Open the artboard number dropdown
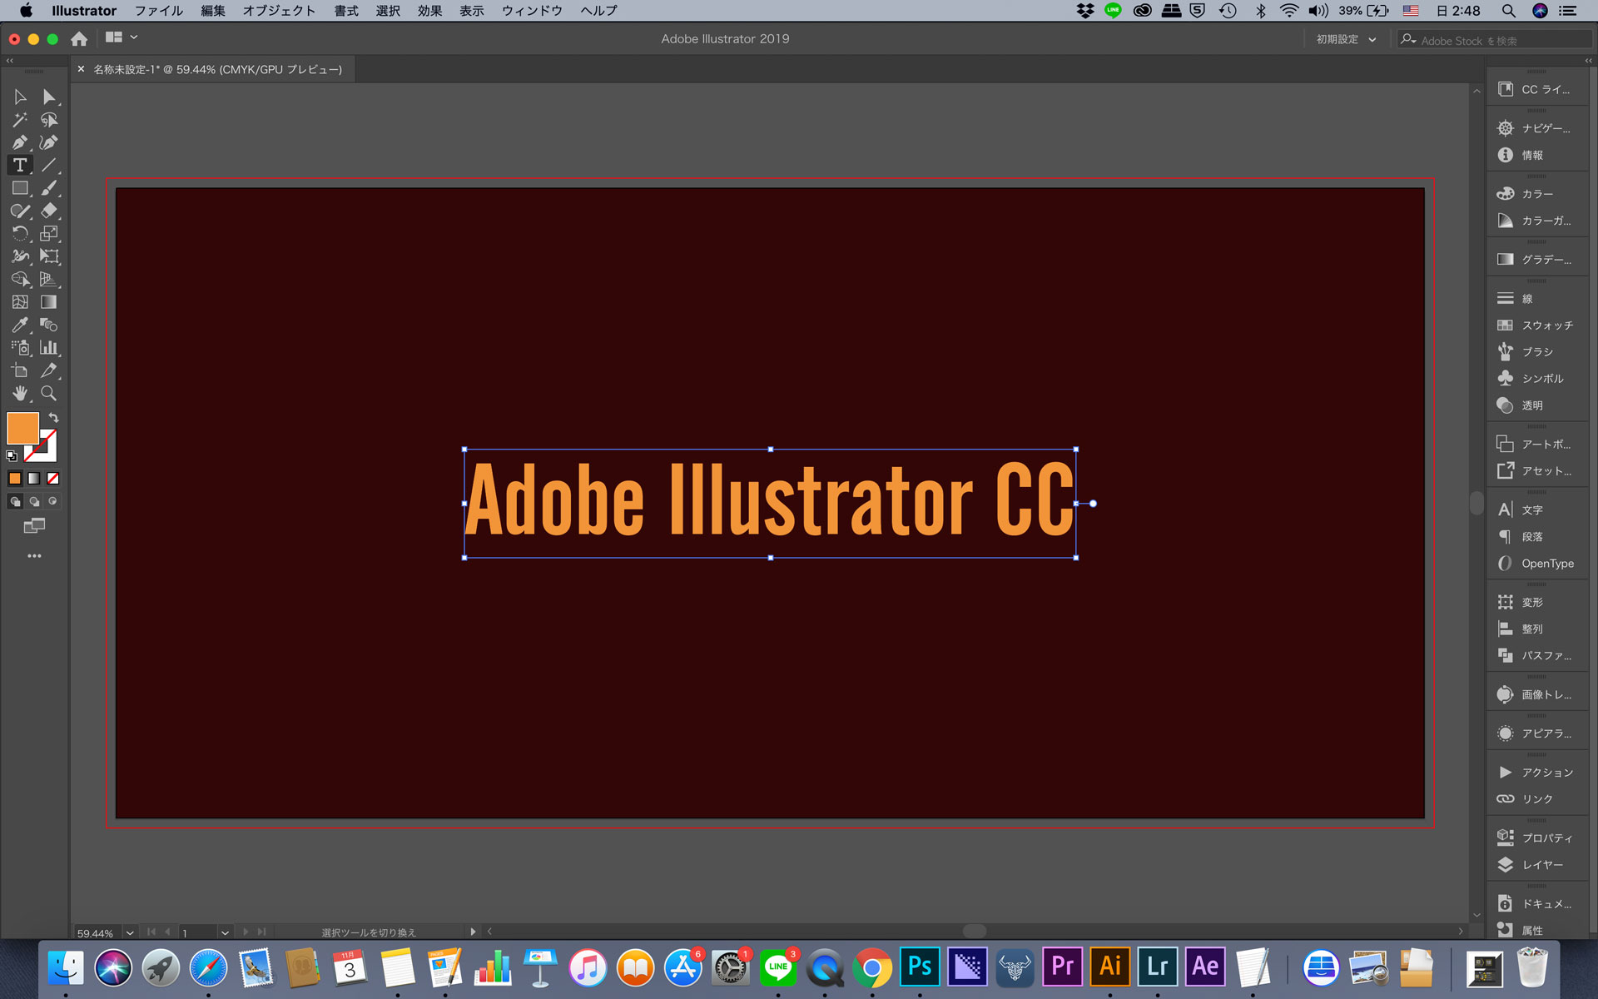Viewport: 1598px width, 999px height. [x=225, y=932]
